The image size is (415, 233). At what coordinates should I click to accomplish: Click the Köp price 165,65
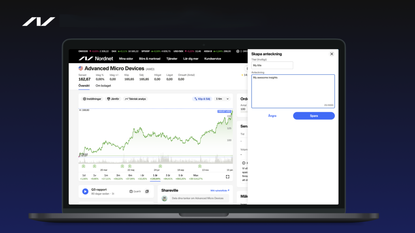(129, 79)
